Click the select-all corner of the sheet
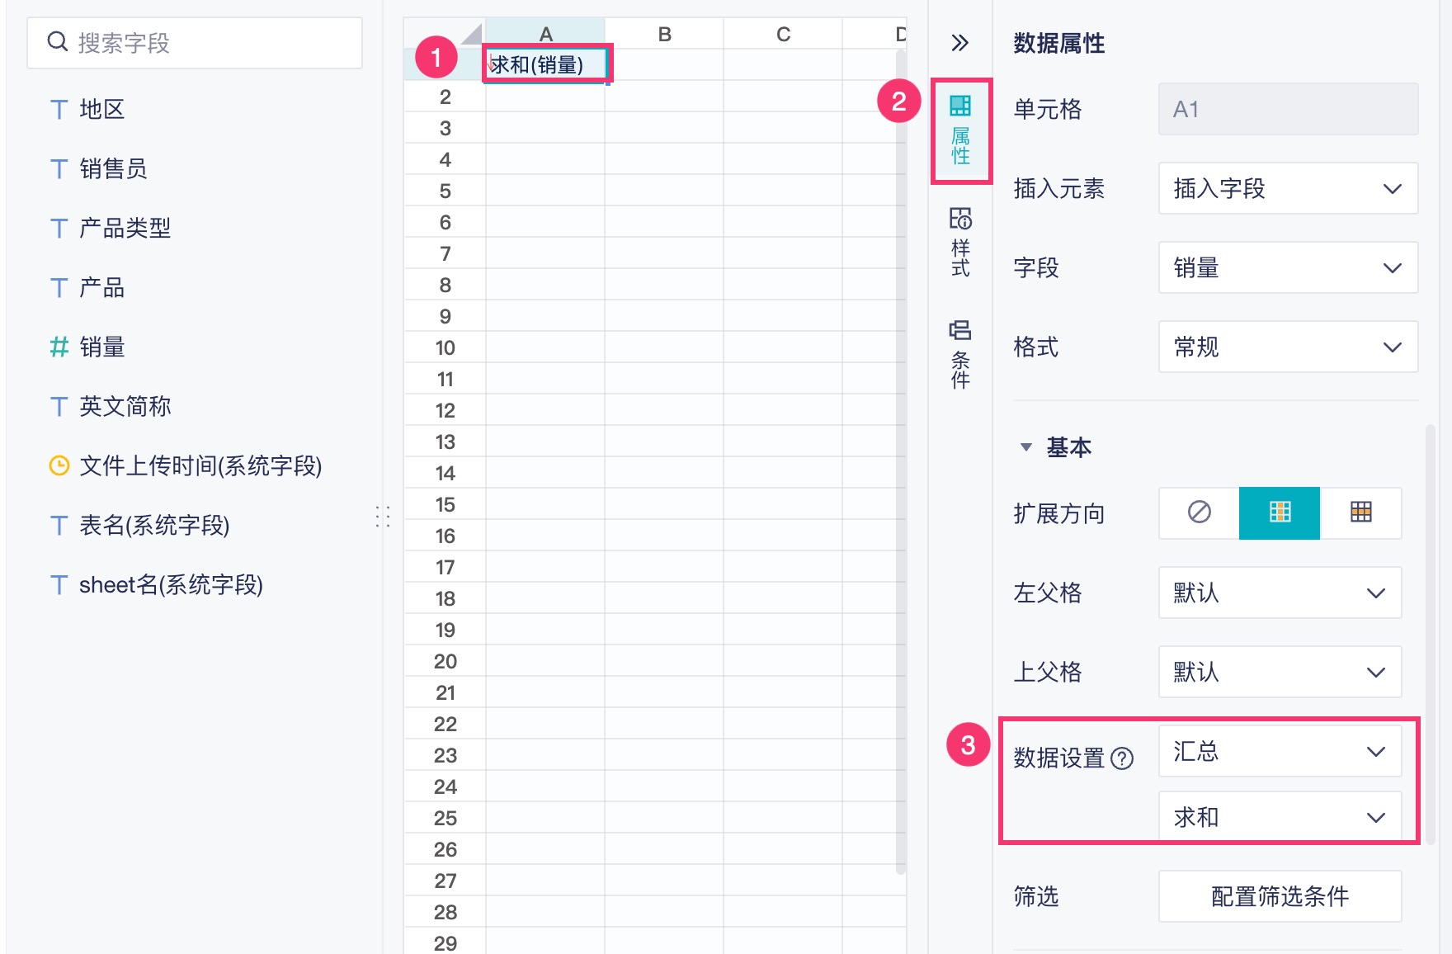 [x=470, y=35]
